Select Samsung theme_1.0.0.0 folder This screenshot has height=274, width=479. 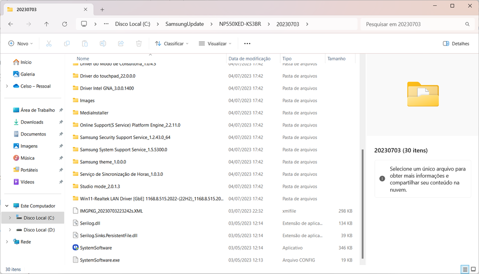coord(103,162)
